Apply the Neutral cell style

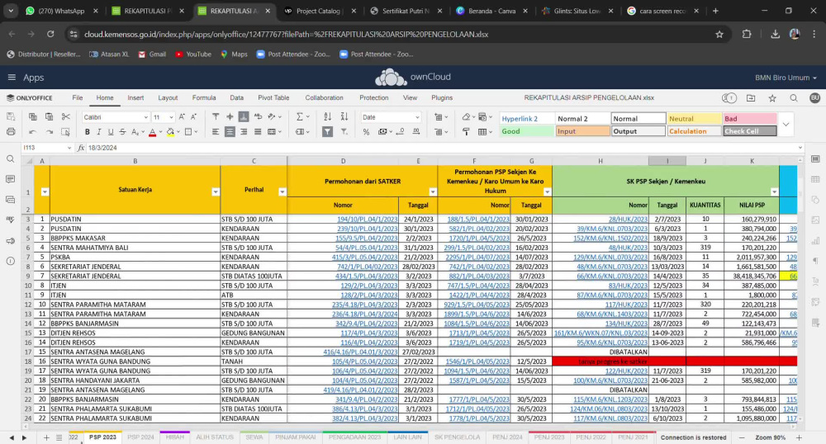coord(694,118)
